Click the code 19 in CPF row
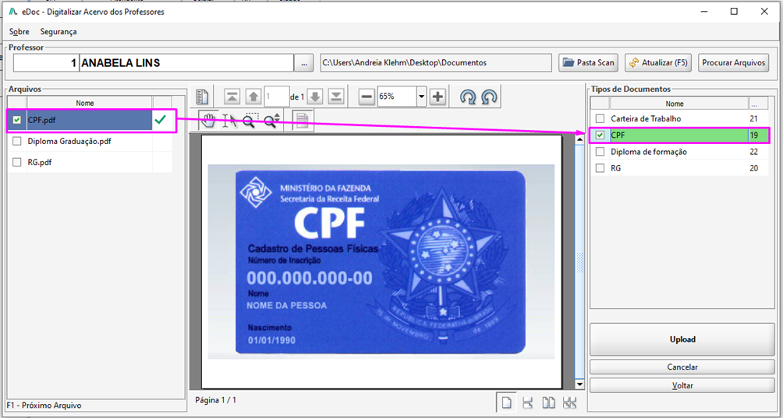 [753, 135]
